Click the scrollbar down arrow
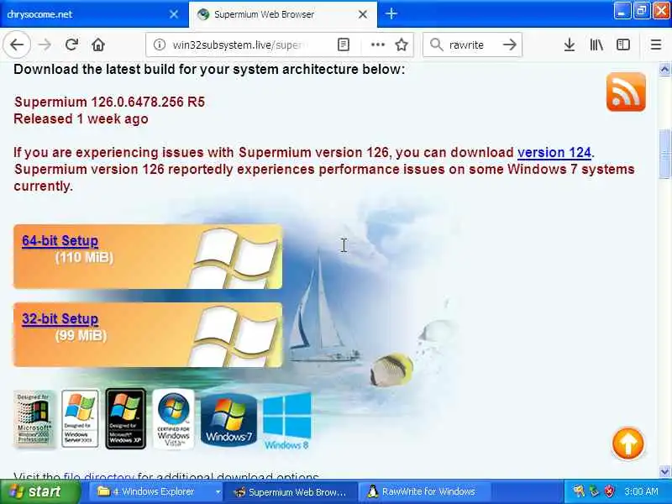This screenshot has height=504, width=672. click(664, 472)
